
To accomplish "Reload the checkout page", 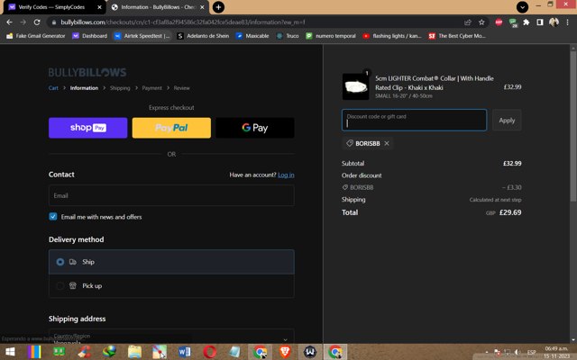I will tap(37, 22).
